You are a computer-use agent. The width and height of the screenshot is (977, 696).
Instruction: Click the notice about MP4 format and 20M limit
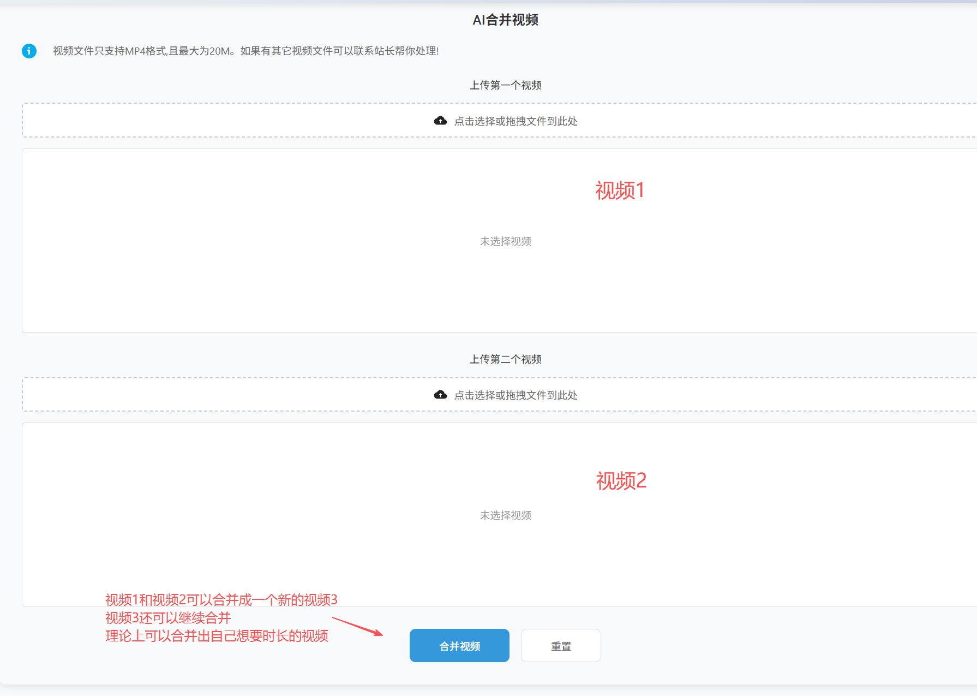click(x=245, y=51)
